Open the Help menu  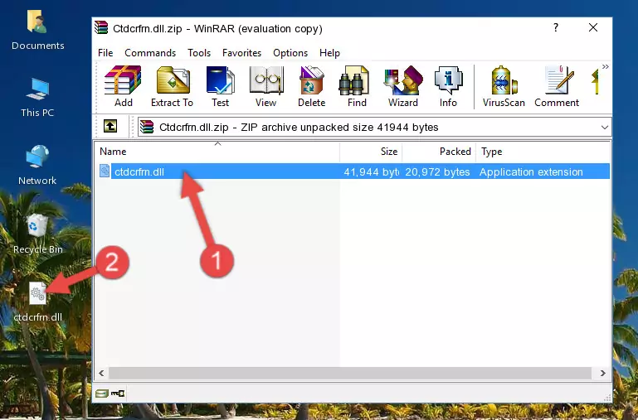click(x=329, y=53)
